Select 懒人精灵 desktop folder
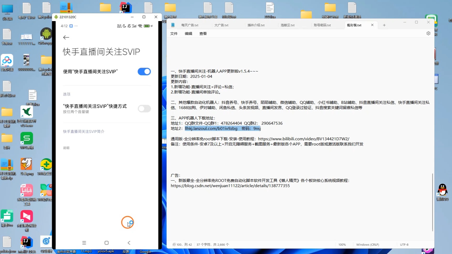Image resolution: width=452 pixels, height=254 pixels. [170, 10]
